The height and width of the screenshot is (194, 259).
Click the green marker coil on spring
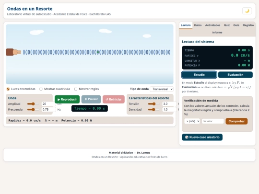tap(98, 52)
